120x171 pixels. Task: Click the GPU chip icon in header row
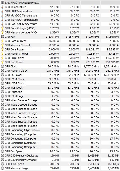click(x=2, y=3)
